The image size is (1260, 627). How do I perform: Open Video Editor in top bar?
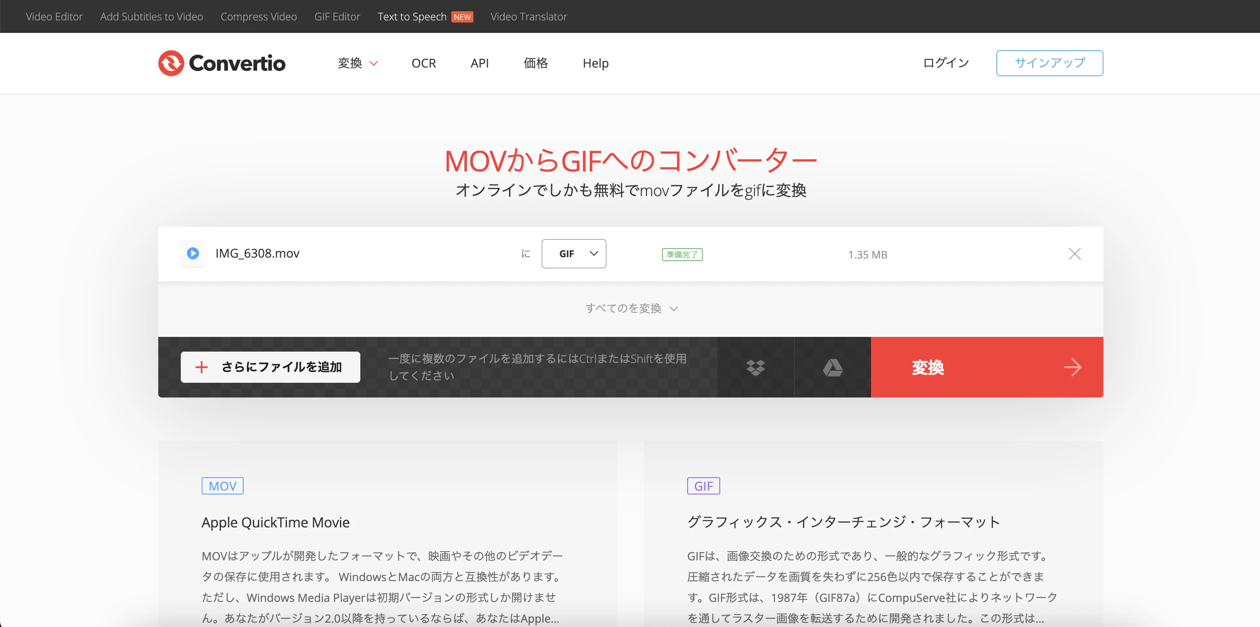(x=54, y=16)
